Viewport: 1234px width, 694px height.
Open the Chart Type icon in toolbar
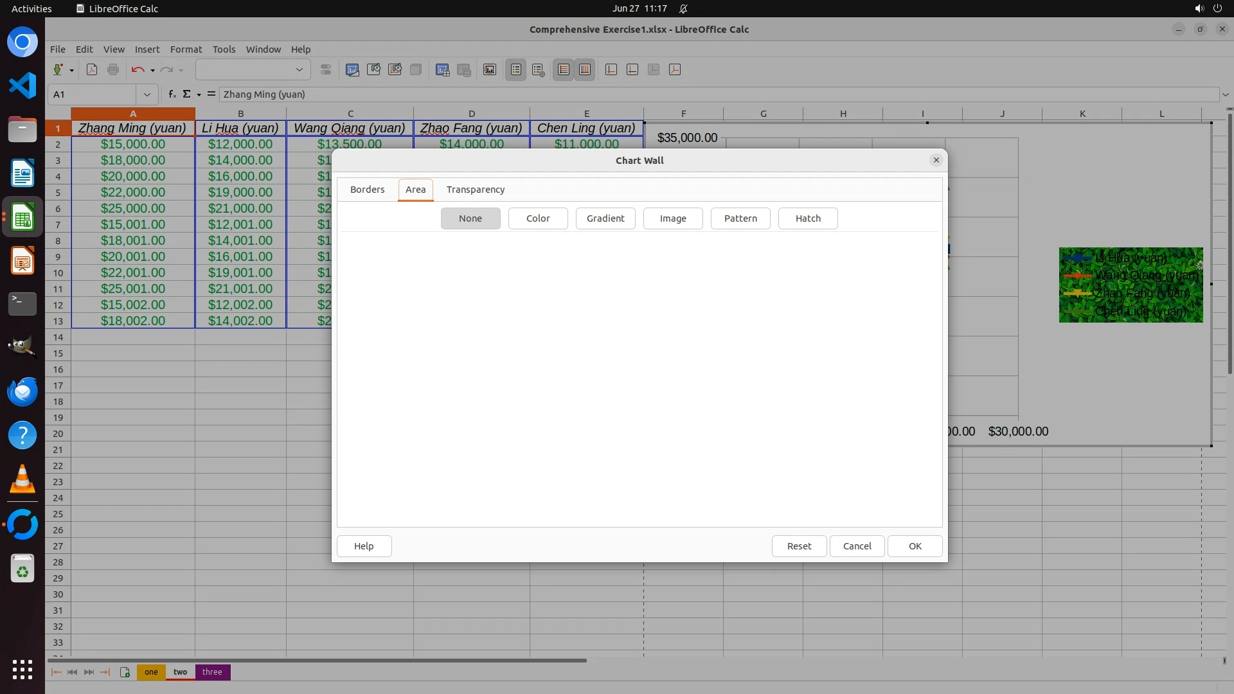click(352, 70)
